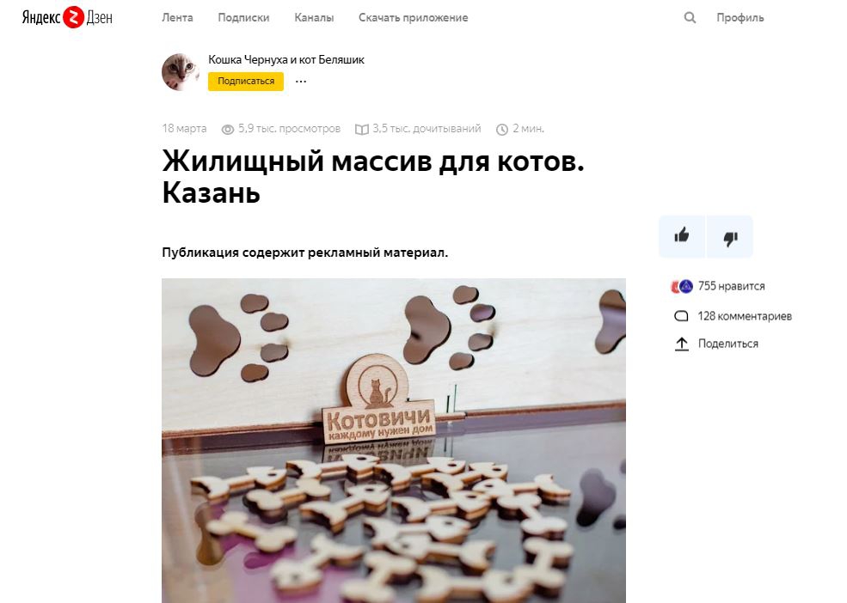Subscribe with the yellow Подписаться button

[x=246, y=81]
